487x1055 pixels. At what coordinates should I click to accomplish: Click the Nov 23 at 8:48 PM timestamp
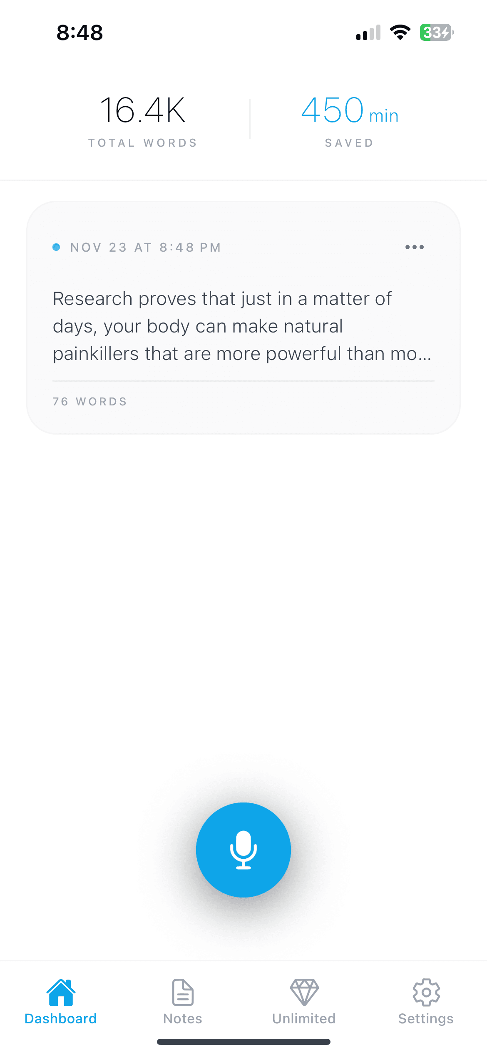(x=146, y=247)
